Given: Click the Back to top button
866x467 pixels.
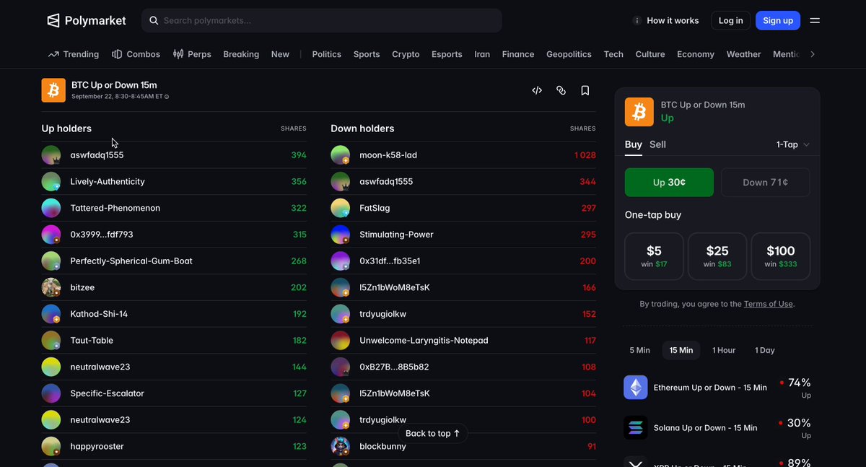Looking at the screenshot, I should 433,433.
